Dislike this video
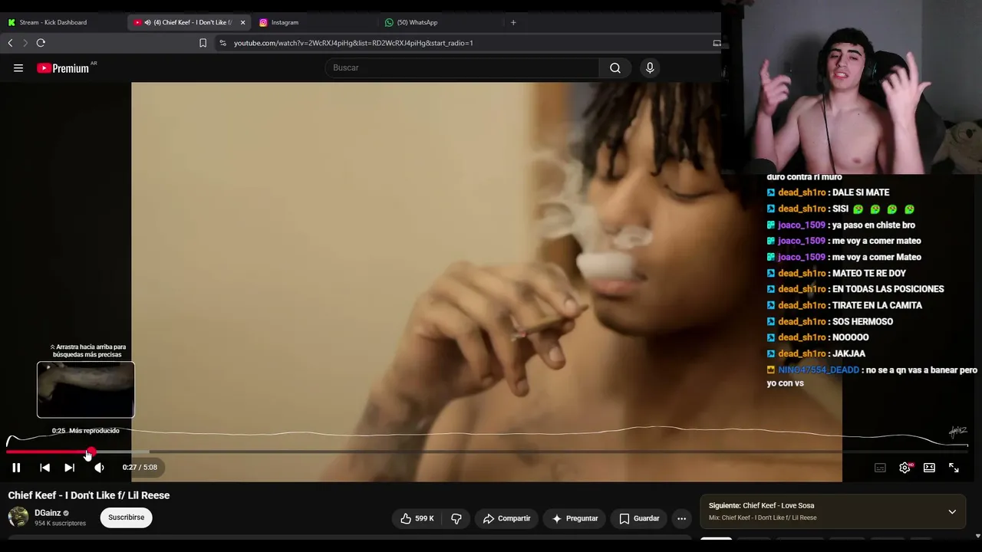 click(x=456, y=519)
